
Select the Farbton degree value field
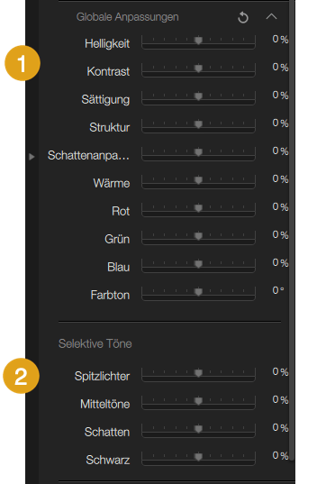tap(278, 290)
